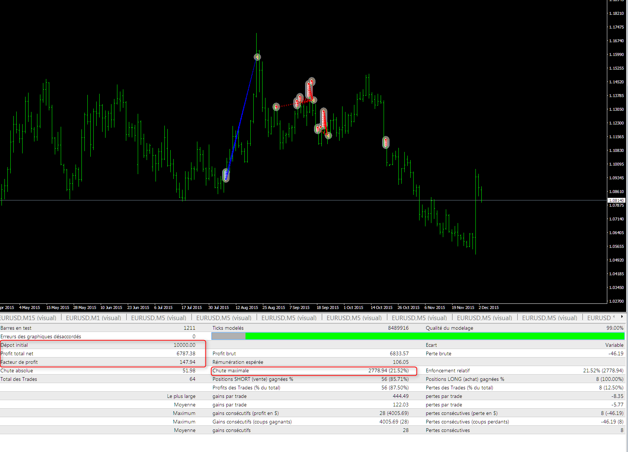628x452 pixels.
Task: Click the lowest orange close marker near 18 Sep
Action: click(328, 136)
